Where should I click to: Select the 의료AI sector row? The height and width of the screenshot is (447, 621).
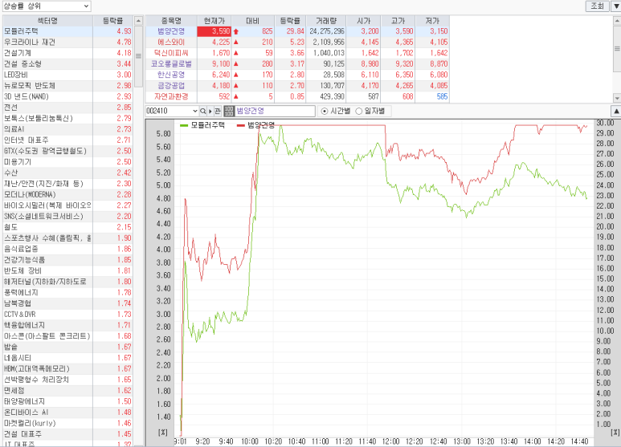click(x=67, y=129)
